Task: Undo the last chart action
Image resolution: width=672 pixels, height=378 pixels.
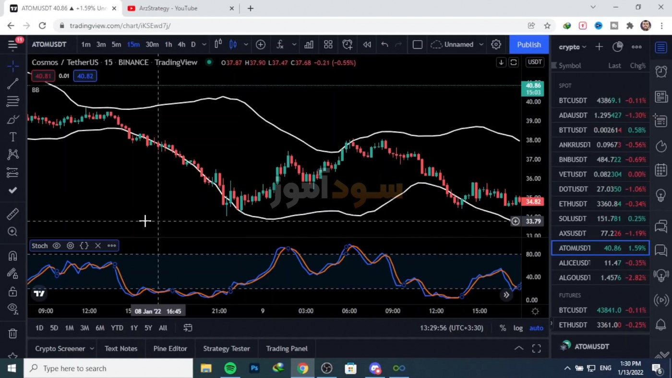Action: click(384, 45)
